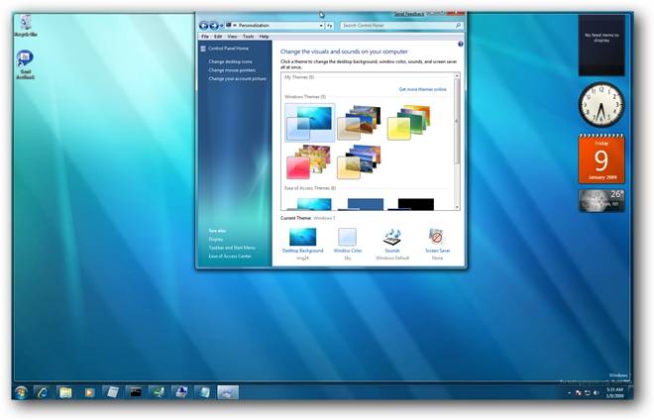This screenshot has width=654, height=420.
Task: Select the blue Windows 7 theme
Action: (309, 123)
